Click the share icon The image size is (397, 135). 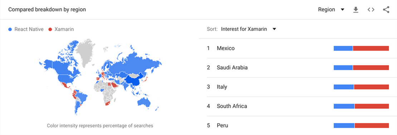386,10
